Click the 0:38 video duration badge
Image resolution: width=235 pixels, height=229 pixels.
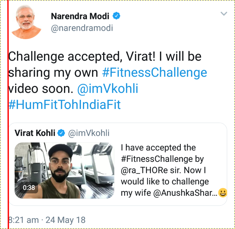tap(29, 188)
